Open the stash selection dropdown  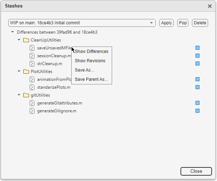(151, 23)
